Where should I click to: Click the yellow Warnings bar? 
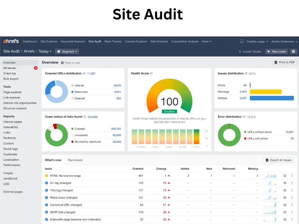click(x=266, y=92)
